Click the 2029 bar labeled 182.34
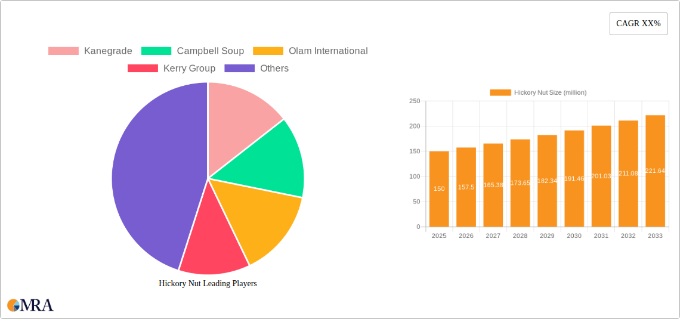Screen dimensions: 680x319 548,181
